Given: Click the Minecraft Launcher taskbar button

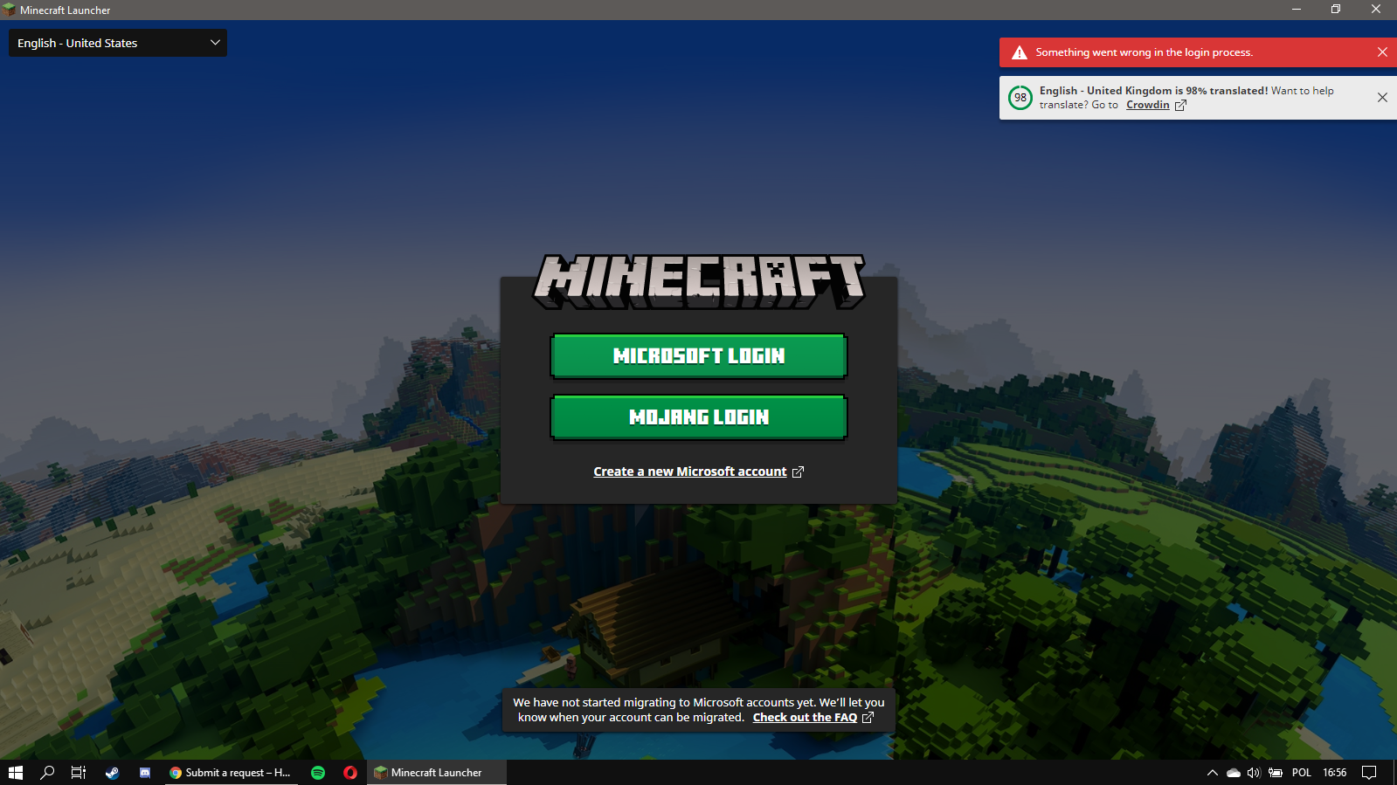Looking at the screenshot, I should click(x=437, y=773).
